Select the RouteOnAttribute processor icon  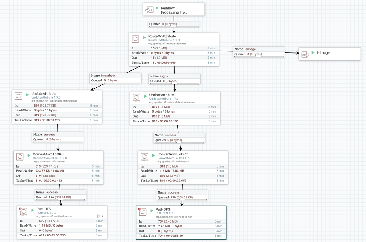(x=136, y=39)
